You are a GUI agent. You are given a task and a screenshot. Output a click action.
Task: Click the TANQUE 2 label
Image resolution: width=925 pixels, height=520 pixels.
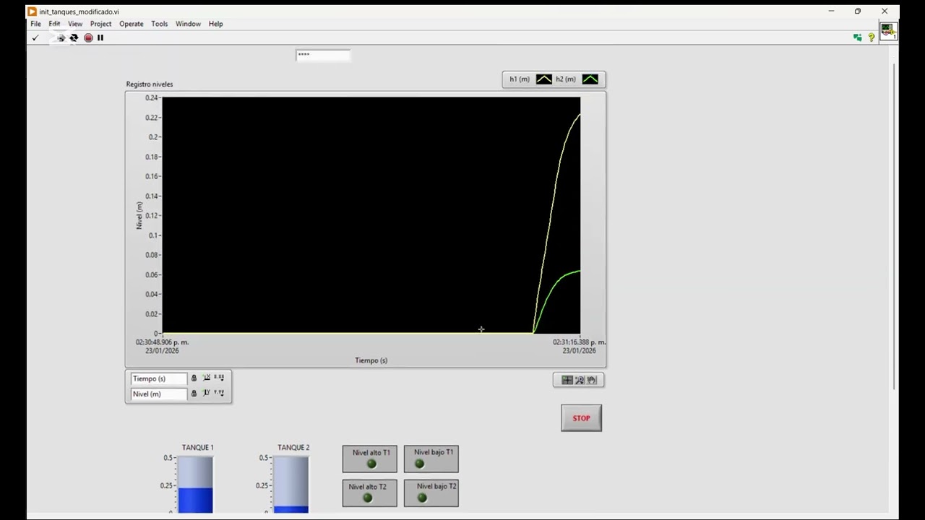coord(293,448)
